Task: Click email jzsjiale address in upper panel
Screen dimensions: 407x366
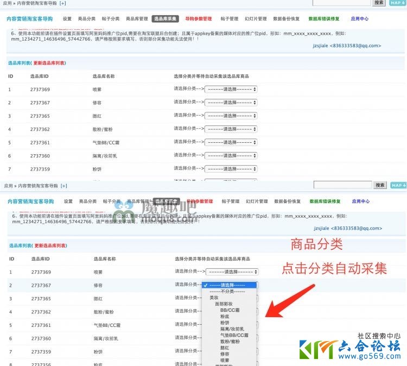Action: (347, 46)
